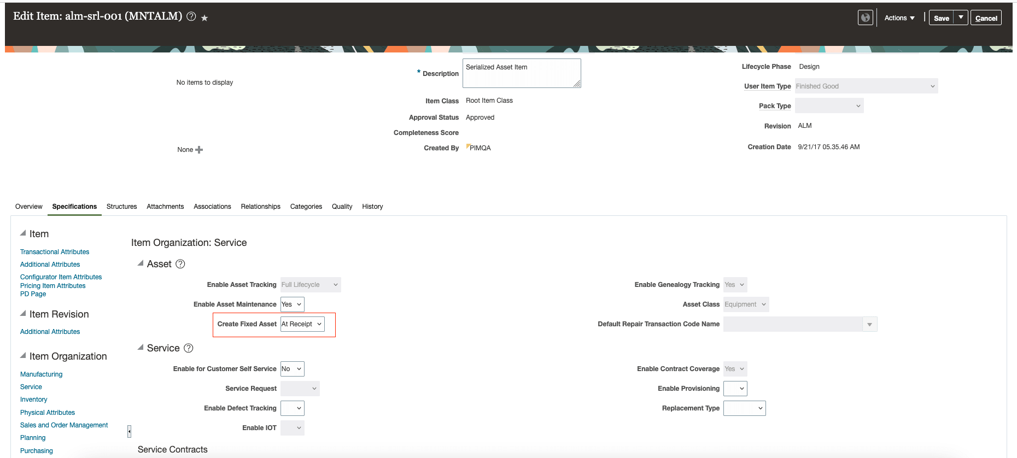
Task: Open the Transactional Attributes link
Action: (x=55, y=252)
